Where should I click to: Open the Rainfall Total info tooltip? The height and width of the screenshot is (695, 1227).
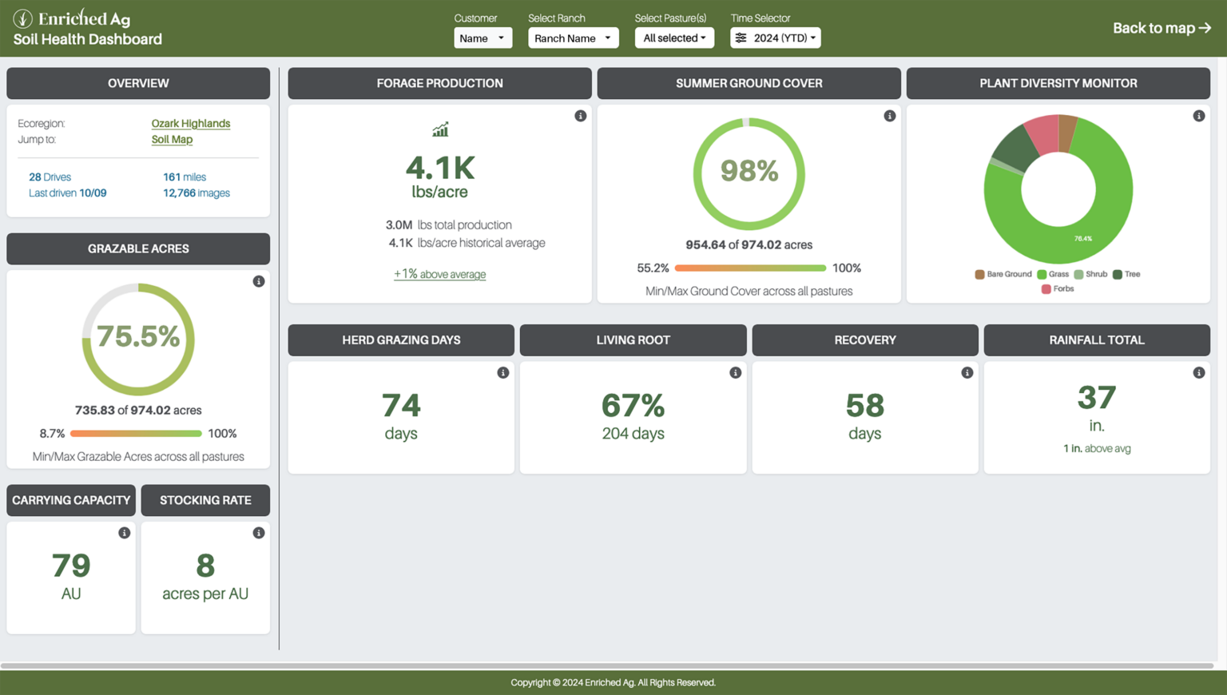coord(1199,372)
